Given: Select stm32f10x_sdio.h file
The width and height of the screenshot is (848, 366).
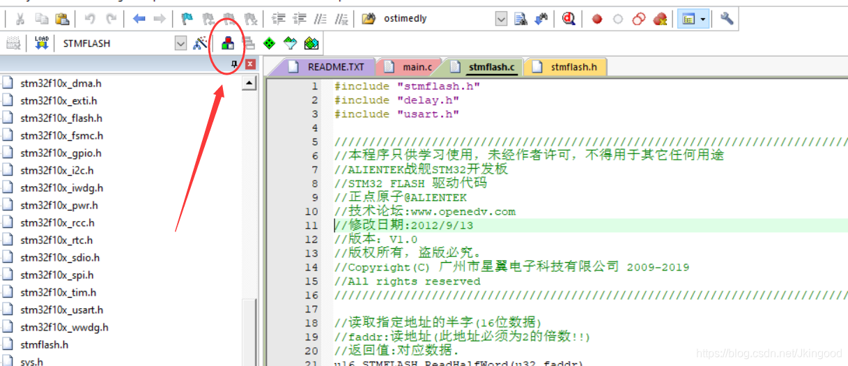Looking at the screenshot, I should click(60, 257).
